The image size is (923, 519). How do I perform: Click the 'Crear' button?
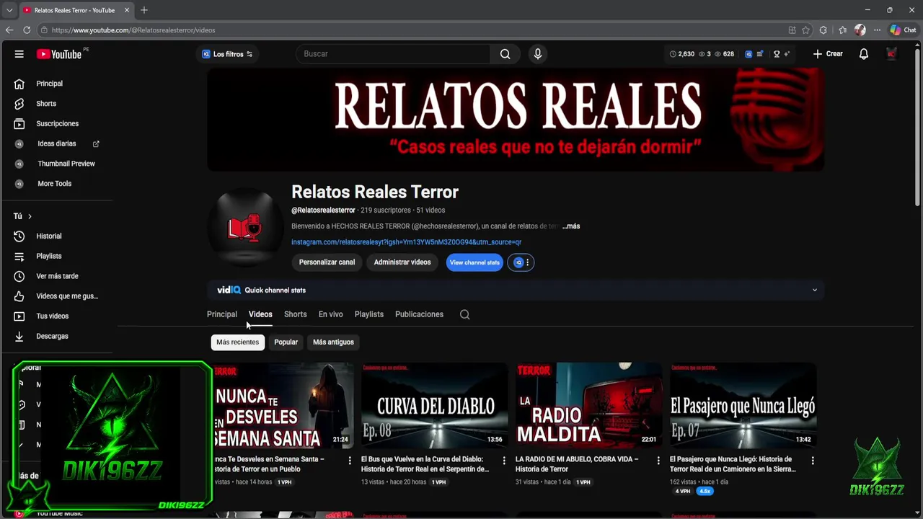coord(828,54)
